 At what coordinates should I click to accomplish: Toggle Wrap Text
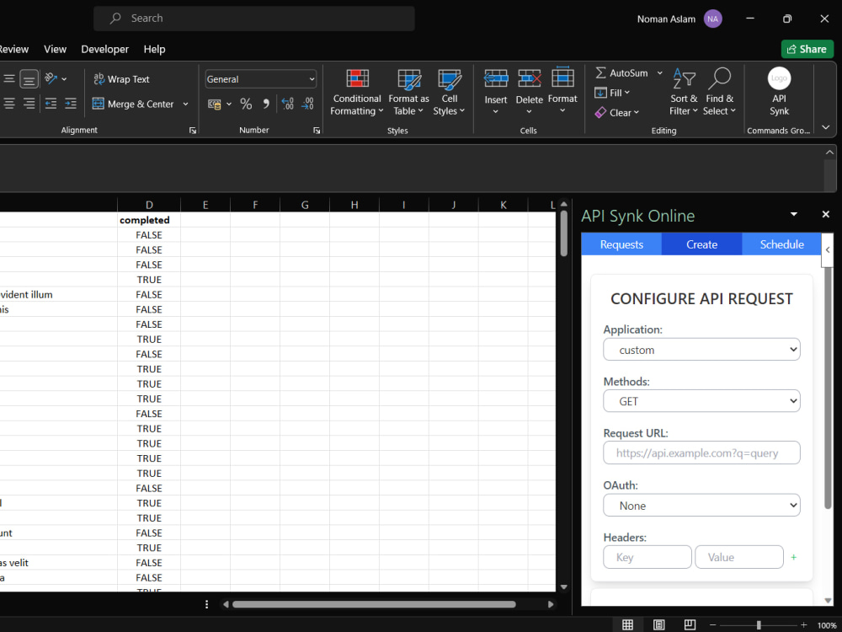click(x=122, y=79)
